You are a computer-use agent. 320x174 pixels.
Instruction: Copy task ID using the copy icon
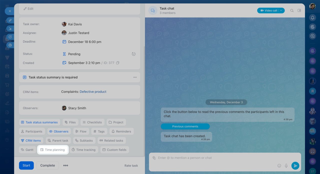(x=118, y=63)
